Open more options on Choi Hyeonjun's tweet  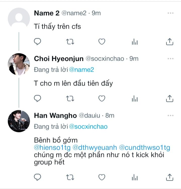click(170, 59)
